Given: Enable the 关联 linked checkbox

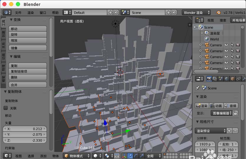Looking at the screenshot, I should tap(6, 108).
